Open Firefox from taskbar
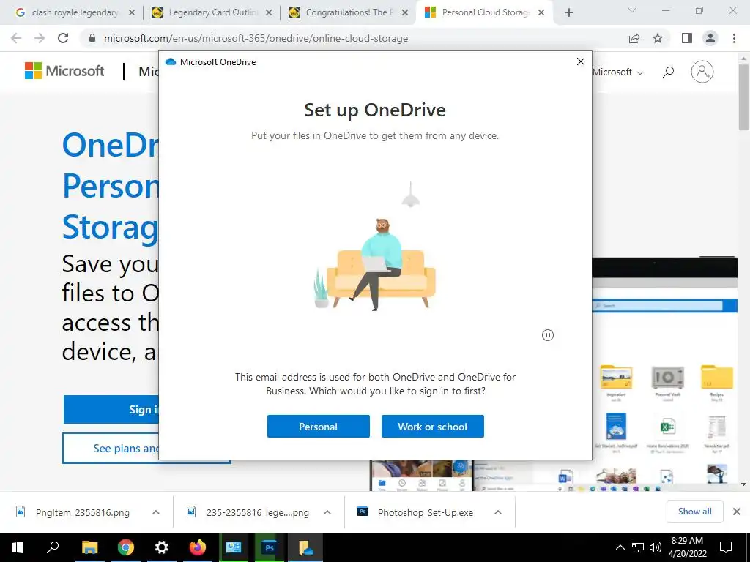Image resolution: width=750 pixels, height=562 pixels. (198, 547)
